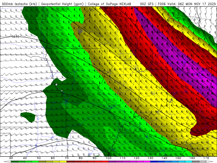Click the 'College of DuPage NEXLAB' label
217x163 pixels.
(110, 4)
